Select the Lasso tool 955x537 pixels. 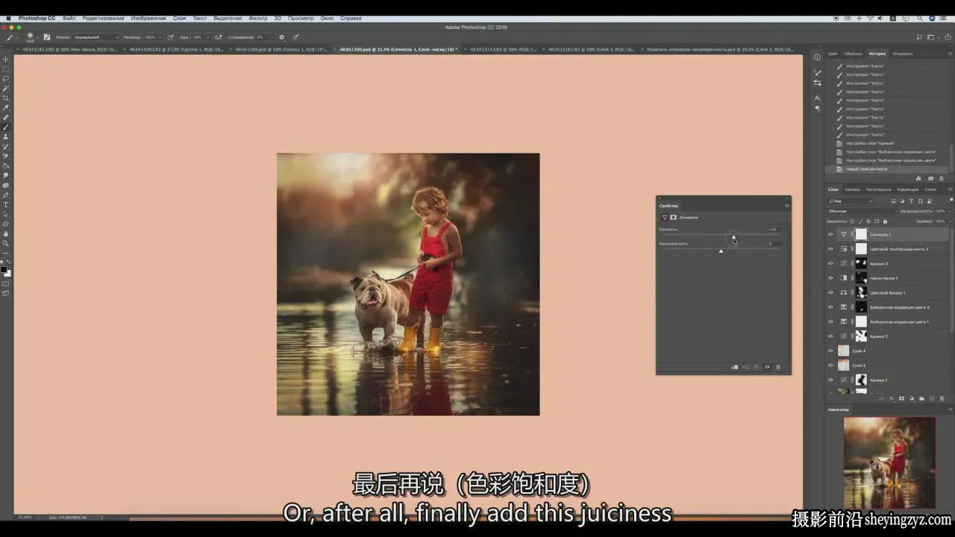pos(6,78)
